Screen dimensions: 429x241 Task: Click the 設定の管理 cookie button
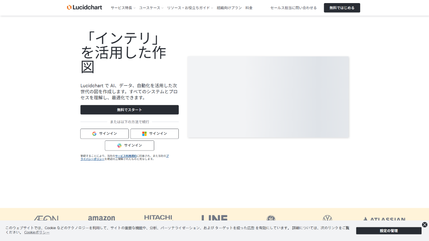(389, 231)
